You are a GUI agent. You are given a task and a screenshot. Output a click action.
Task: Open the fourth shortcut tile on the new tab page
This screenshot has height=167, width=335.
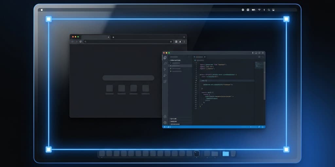[146, 88]
